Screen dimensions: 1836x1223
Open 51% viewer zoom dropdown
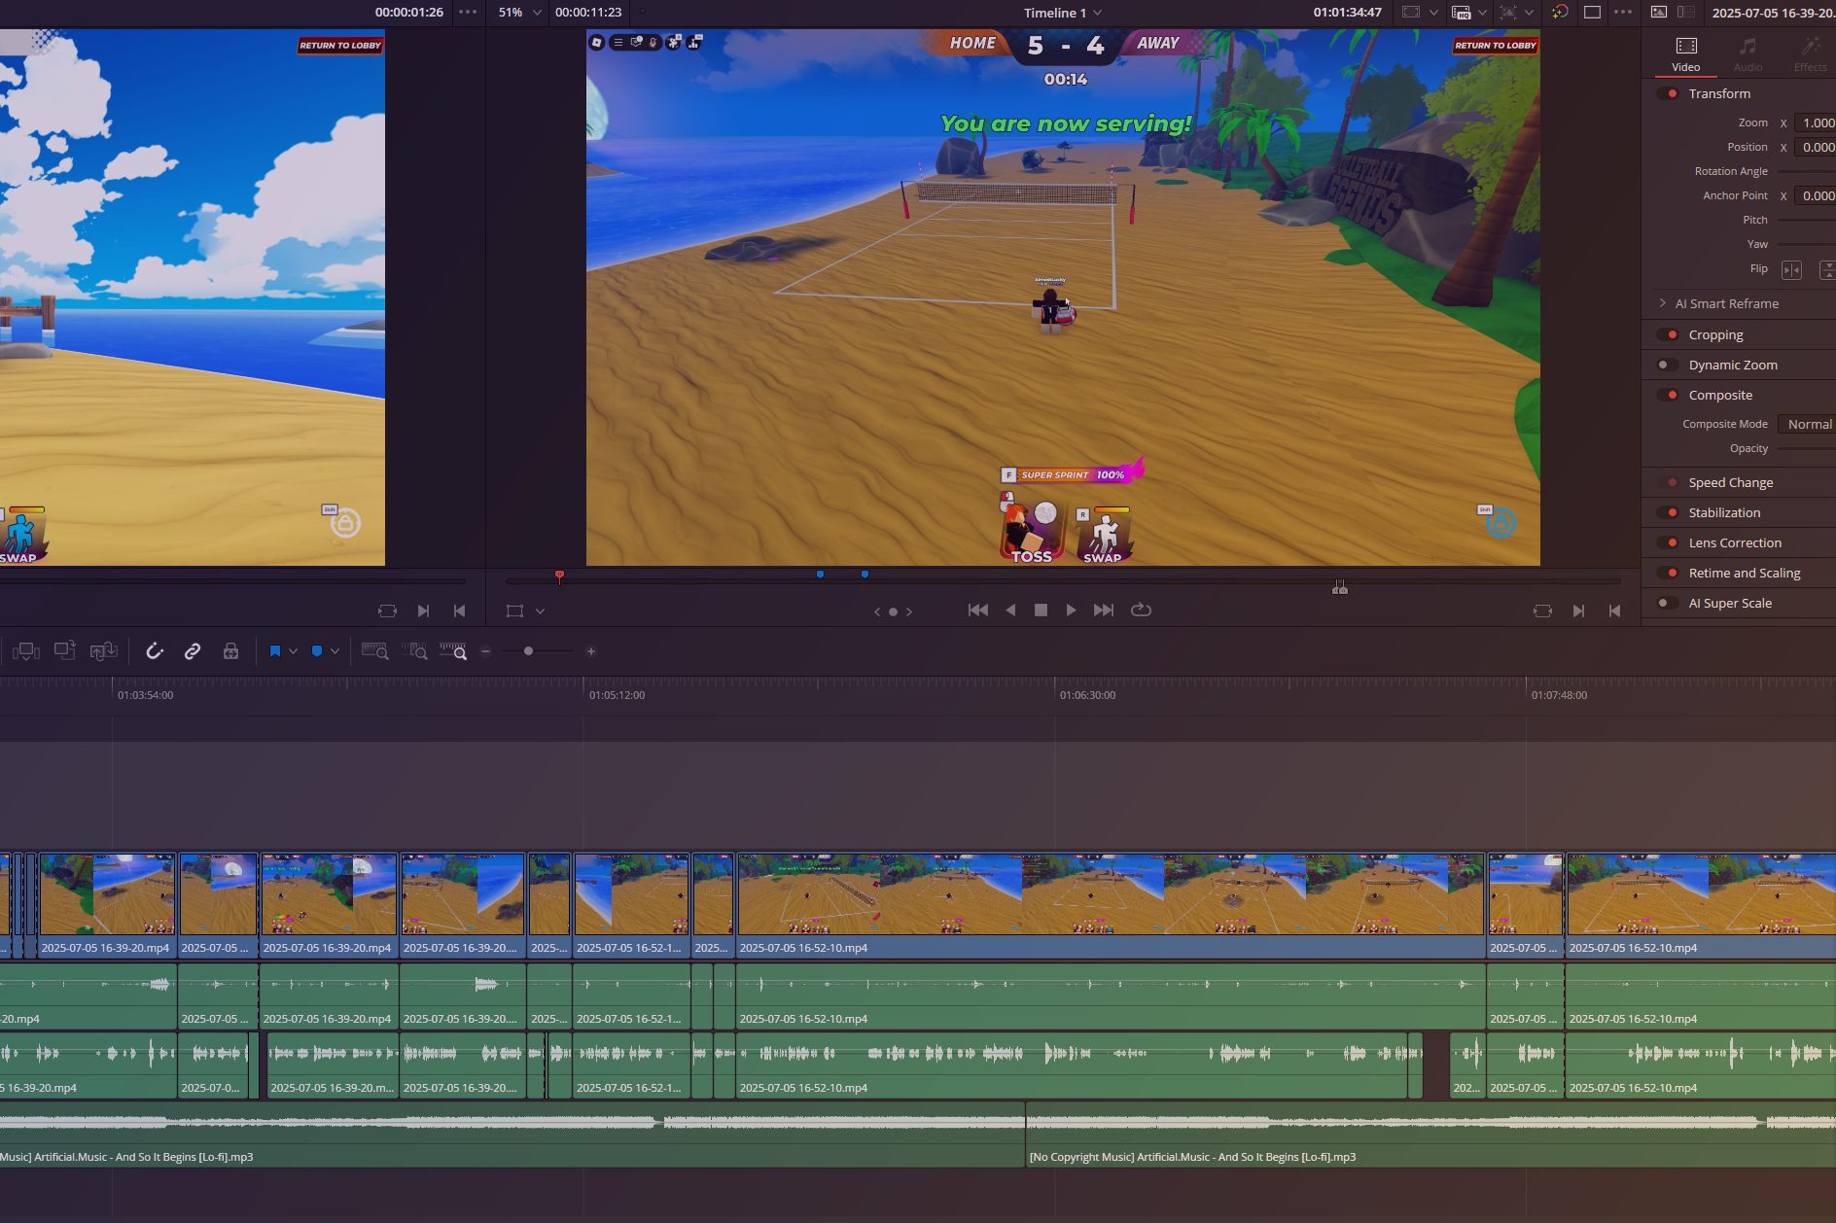[519, 13]
